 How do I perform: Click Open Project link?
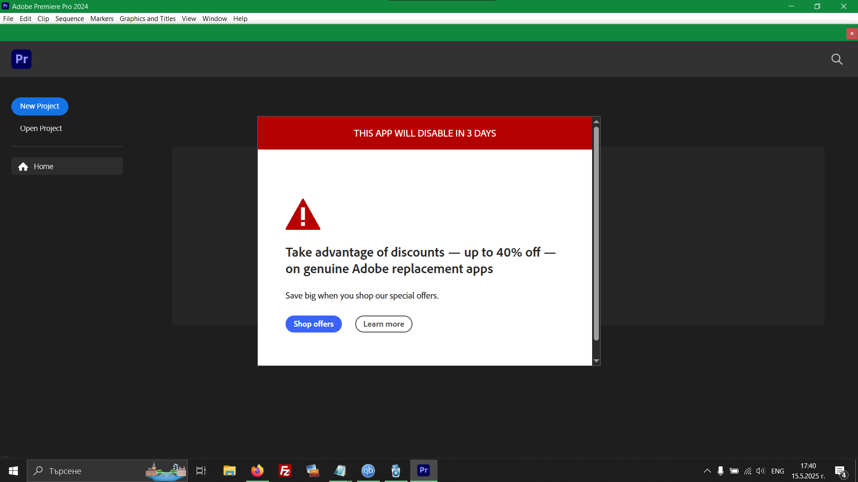click(41, 129)
